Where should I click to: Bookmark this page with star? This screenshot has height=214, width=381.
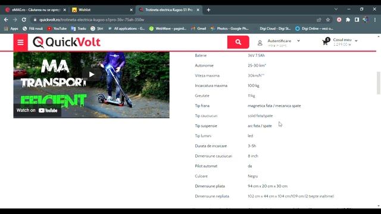pos(328,20)
